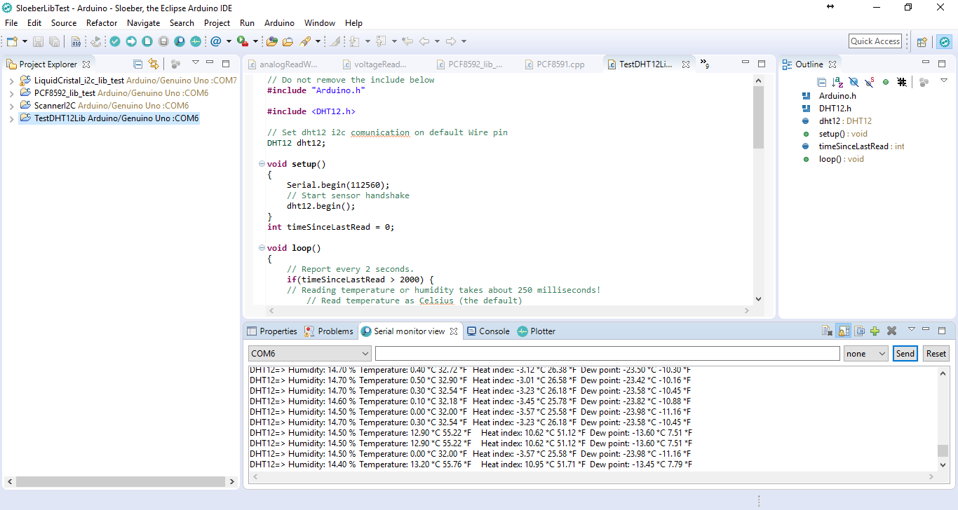This screenshot has height=510, width=958.
Task: Click the Run with toolbox toolbar icon
Action: click(x=243, y=41)
